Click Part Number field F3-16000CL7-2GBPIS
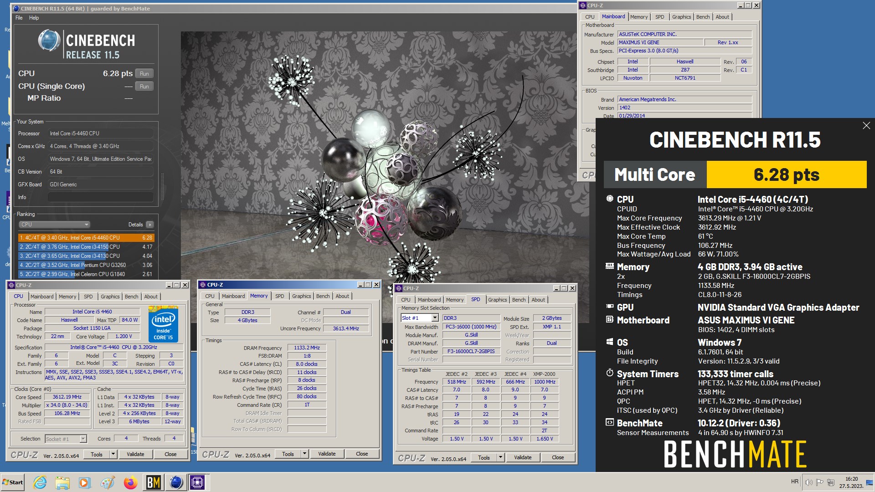Image resolution: width=875 pixels, height=492 pixels. [x=471, y=351]
